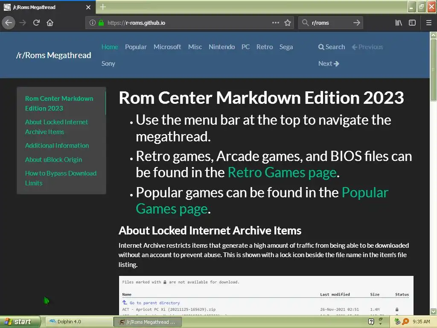
Task: Bookmark this page with the star icon
Action: coord(288,23)
